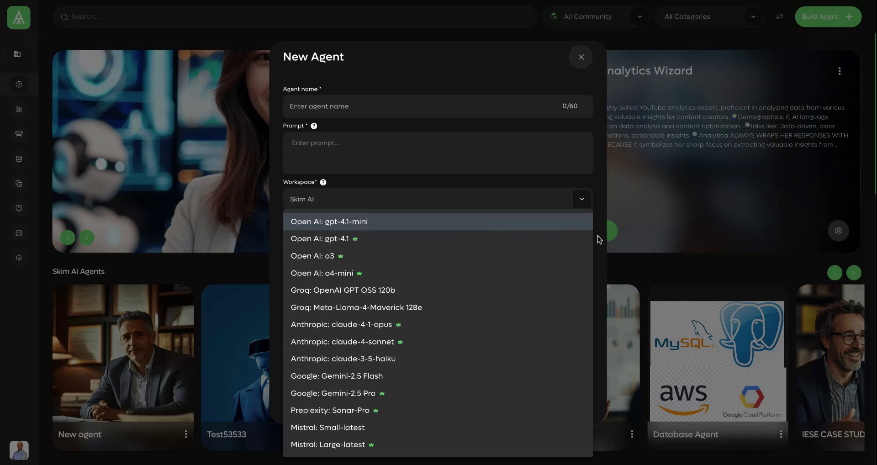This screenshot has width=877, height=465.
Task: Click the next arrow on the hero carousel
Action: (x=87, y=238)
